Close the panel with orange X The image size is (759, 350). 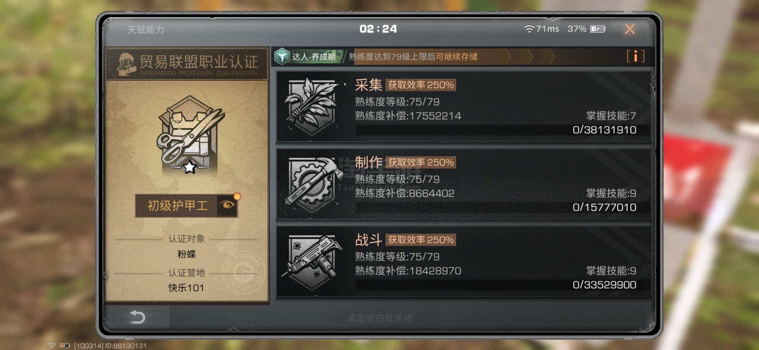pos(630,29)
